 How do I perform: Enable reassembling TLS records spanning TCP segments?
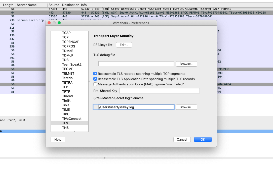pos(95,74)
